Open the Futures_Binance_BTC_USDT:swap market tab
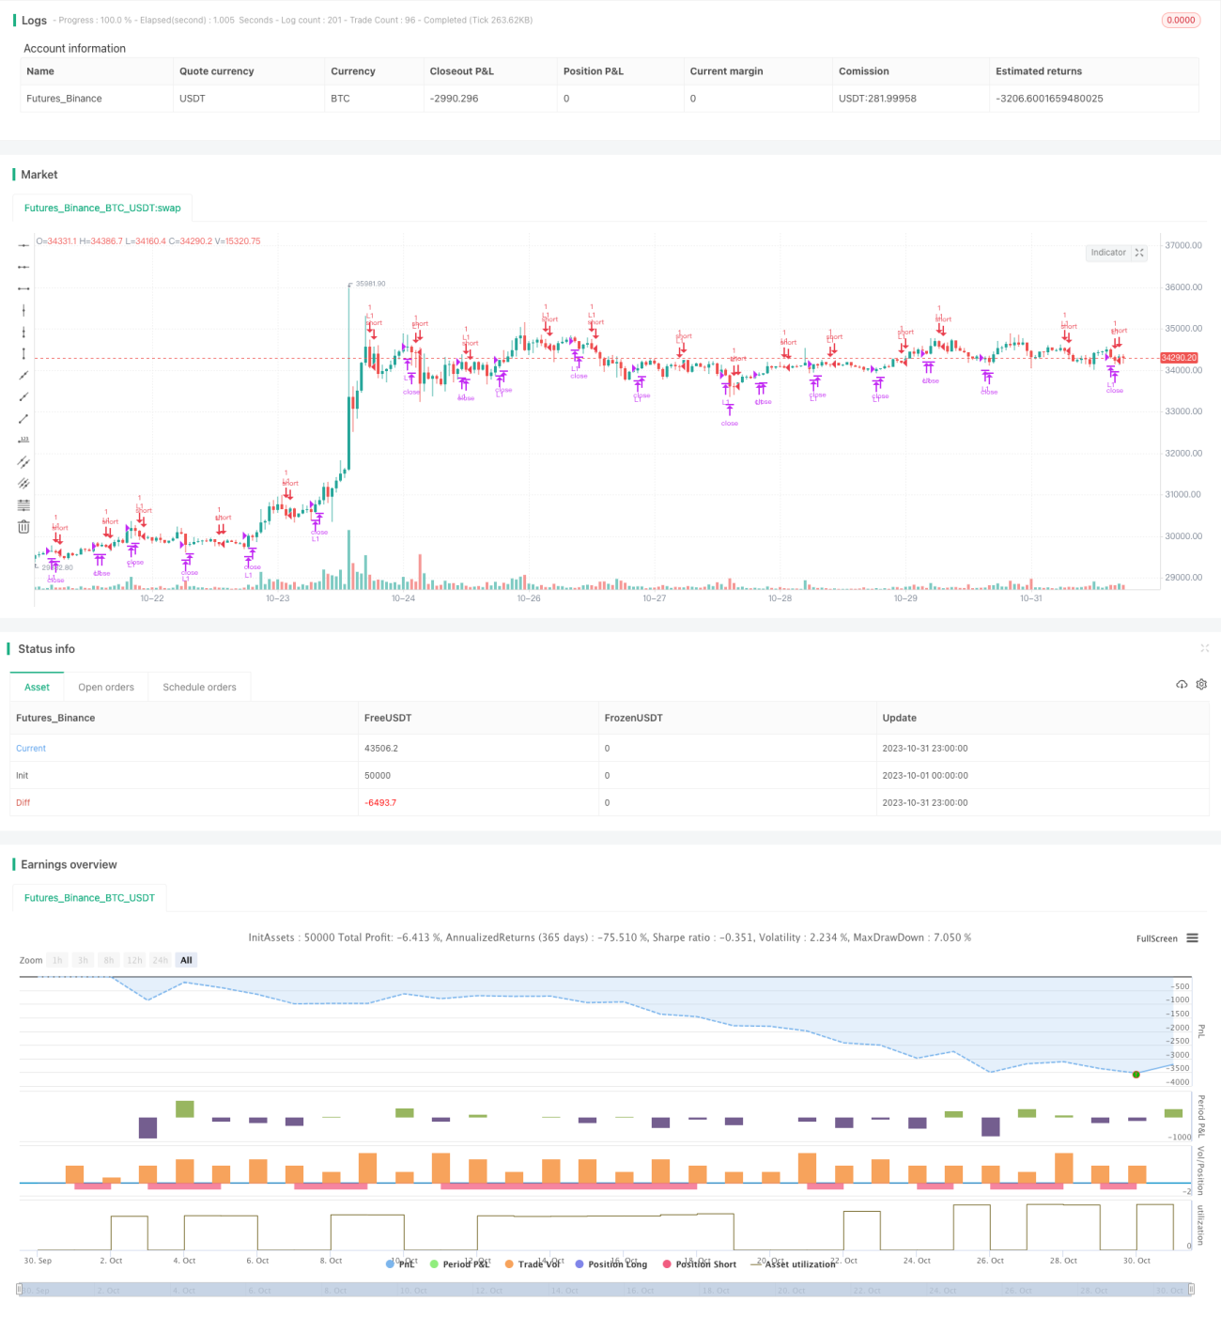Screen dimensions: 1221x1317 [x=102, y=208]
